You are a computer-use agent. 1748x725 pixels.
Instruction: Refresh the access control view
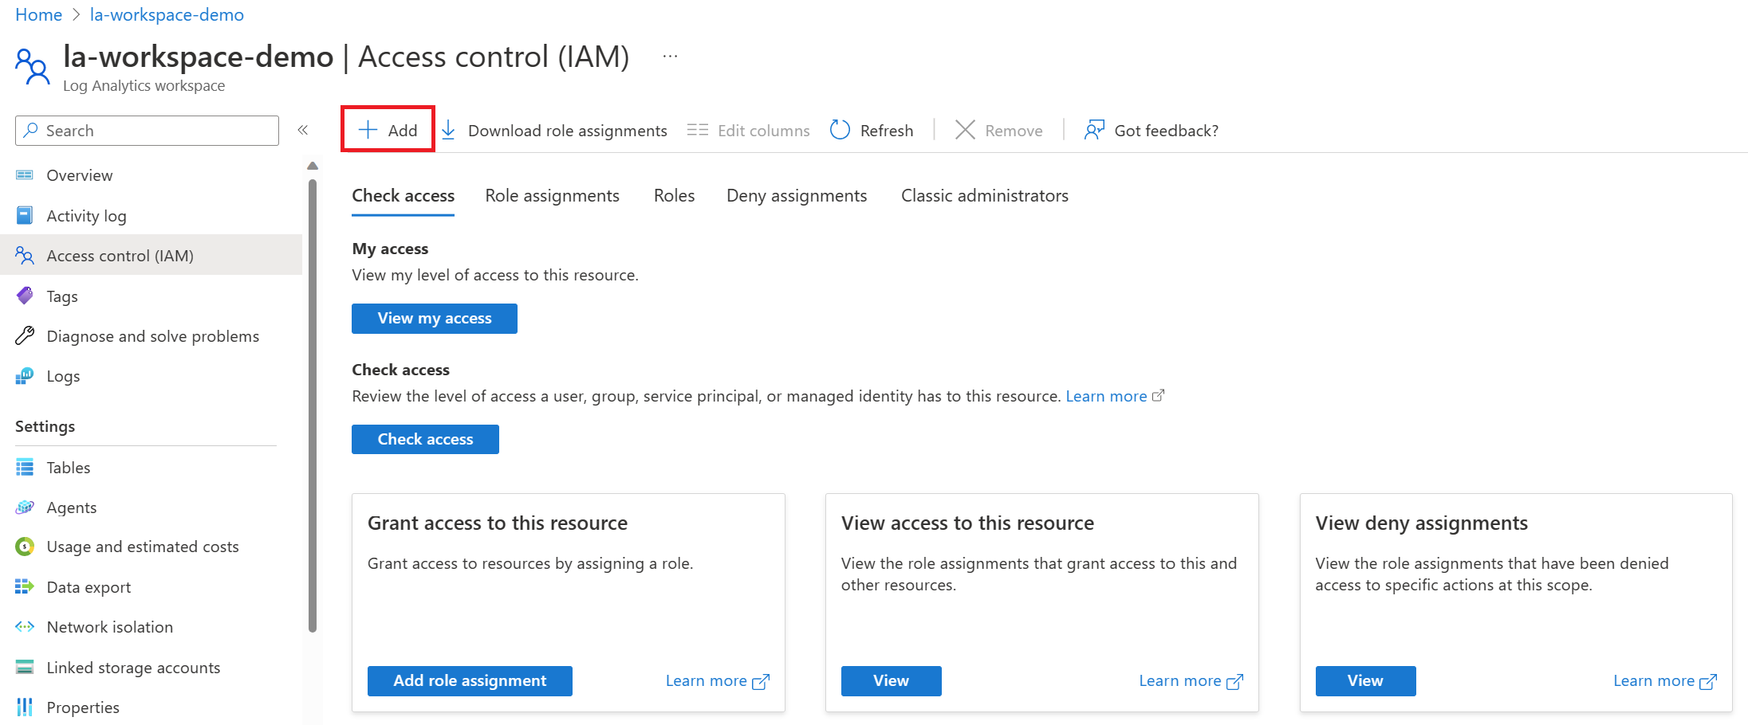tap(872, 130)
